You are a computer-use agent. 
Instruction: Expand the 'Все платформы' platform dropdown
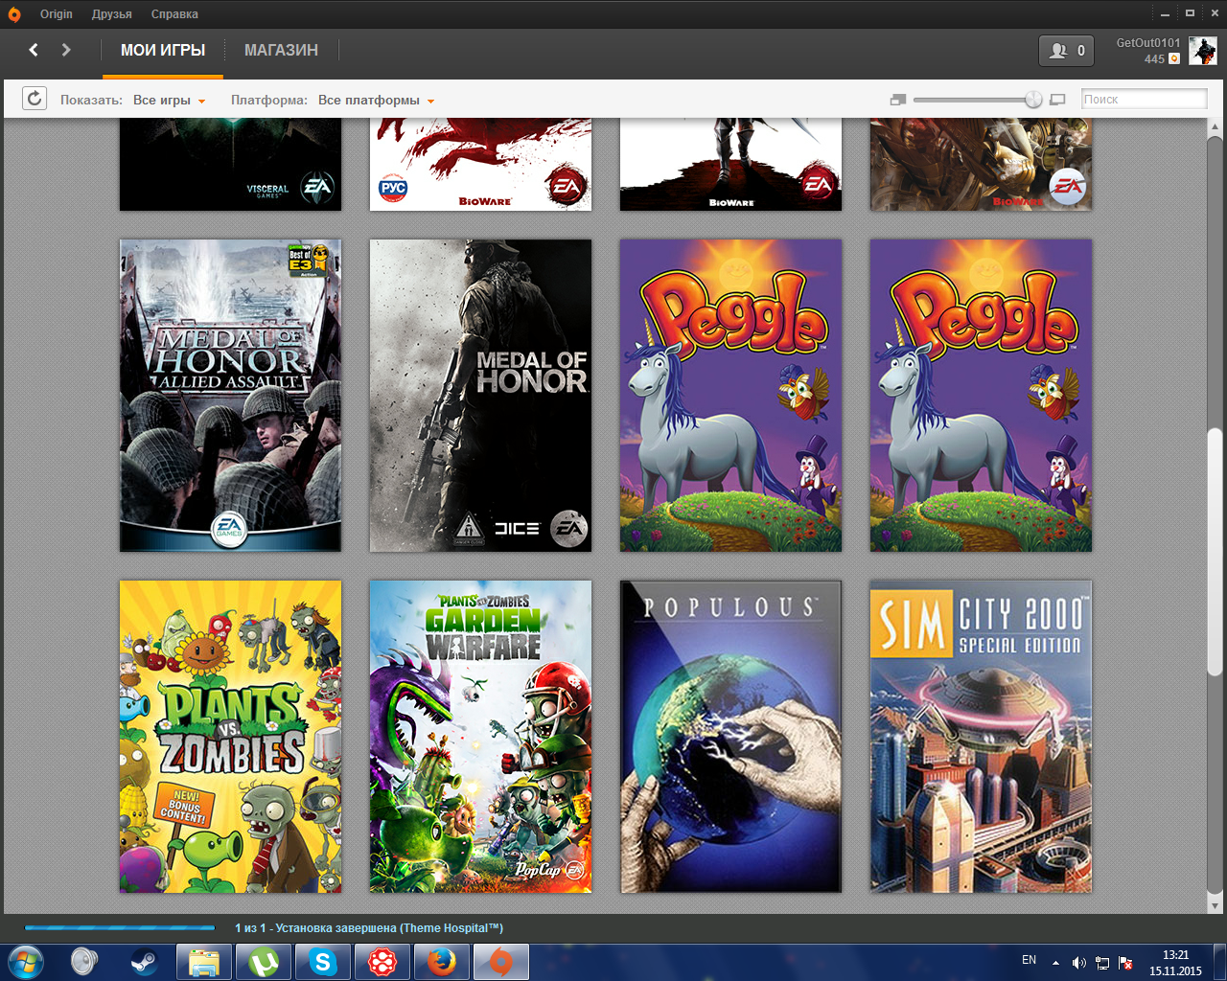[x=376, y=101]
